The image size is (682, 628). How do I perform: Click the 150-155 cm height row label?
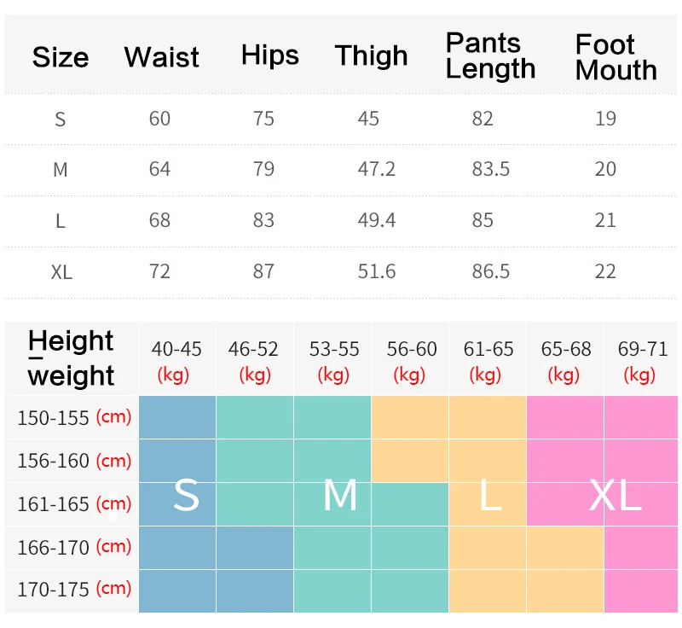pos(74,417)
